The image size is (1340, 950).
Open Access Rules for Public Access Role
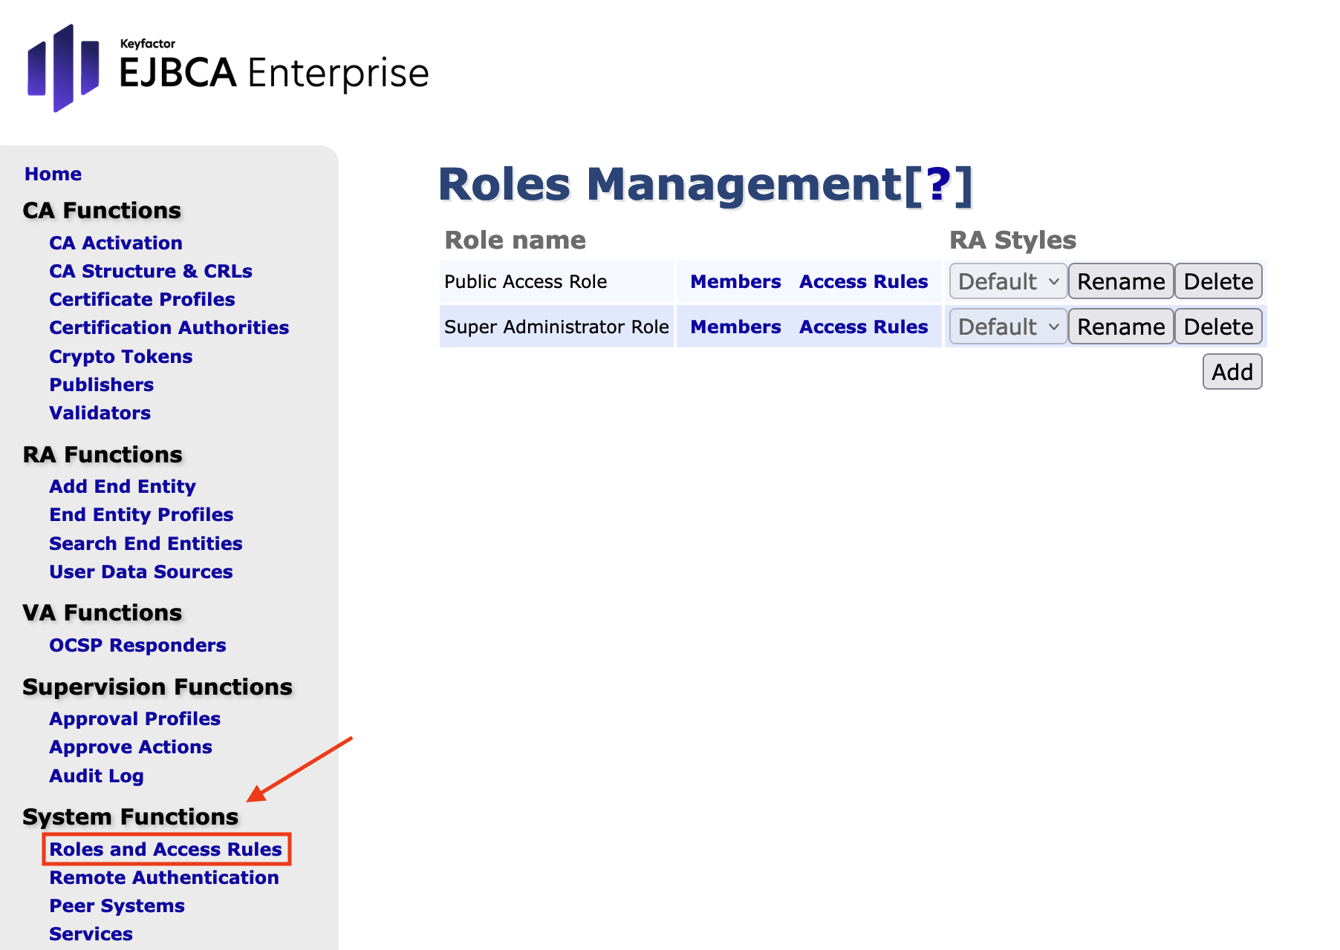click(863, 282)
